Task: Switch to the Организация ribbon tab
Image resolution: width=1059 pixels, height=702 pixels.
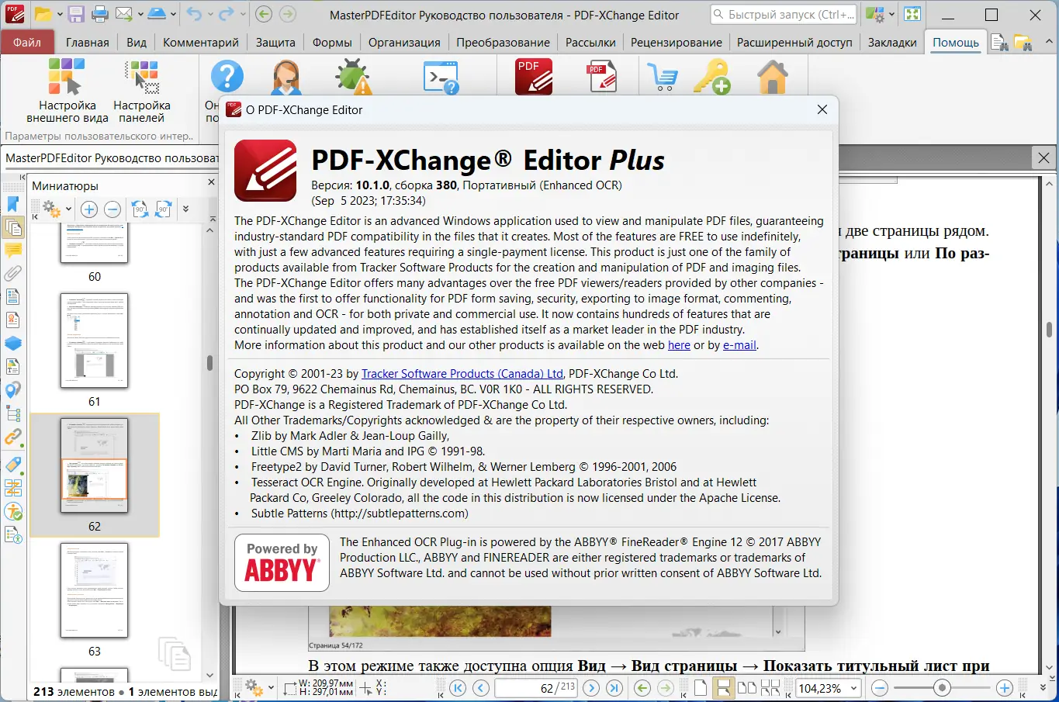Action: pos(404,42)
